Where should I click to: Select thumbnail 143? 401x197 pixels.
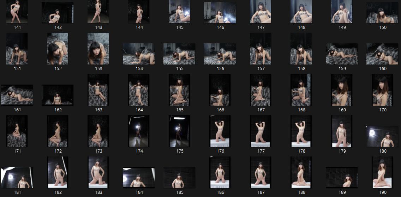pyautogui.click(x=98, y=12)
